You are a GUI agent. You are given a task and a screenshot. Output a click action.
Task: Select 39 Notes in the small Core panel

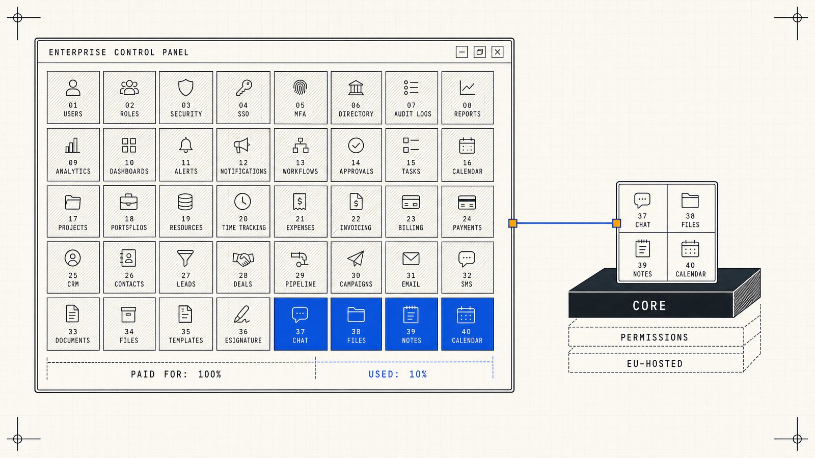pos(643,257)
